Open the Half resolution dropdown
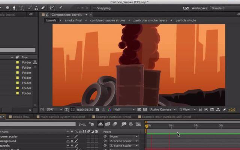Image resolution: width=240 pixels, height=150 pixels. pos(124,109)
